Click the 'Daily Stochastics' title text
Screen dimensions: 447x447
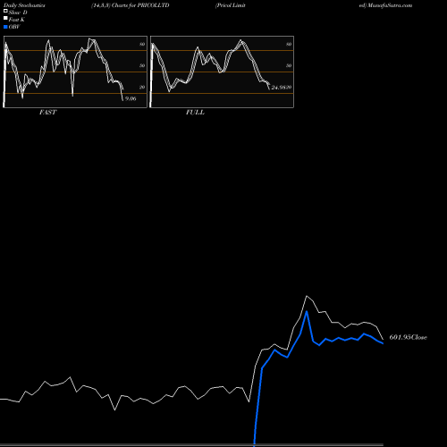coord(24,5)
